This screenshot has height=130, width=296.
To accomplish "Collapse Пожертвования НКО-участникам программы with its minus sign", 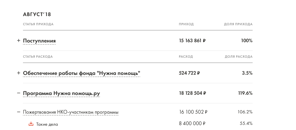I will point(19,112).
